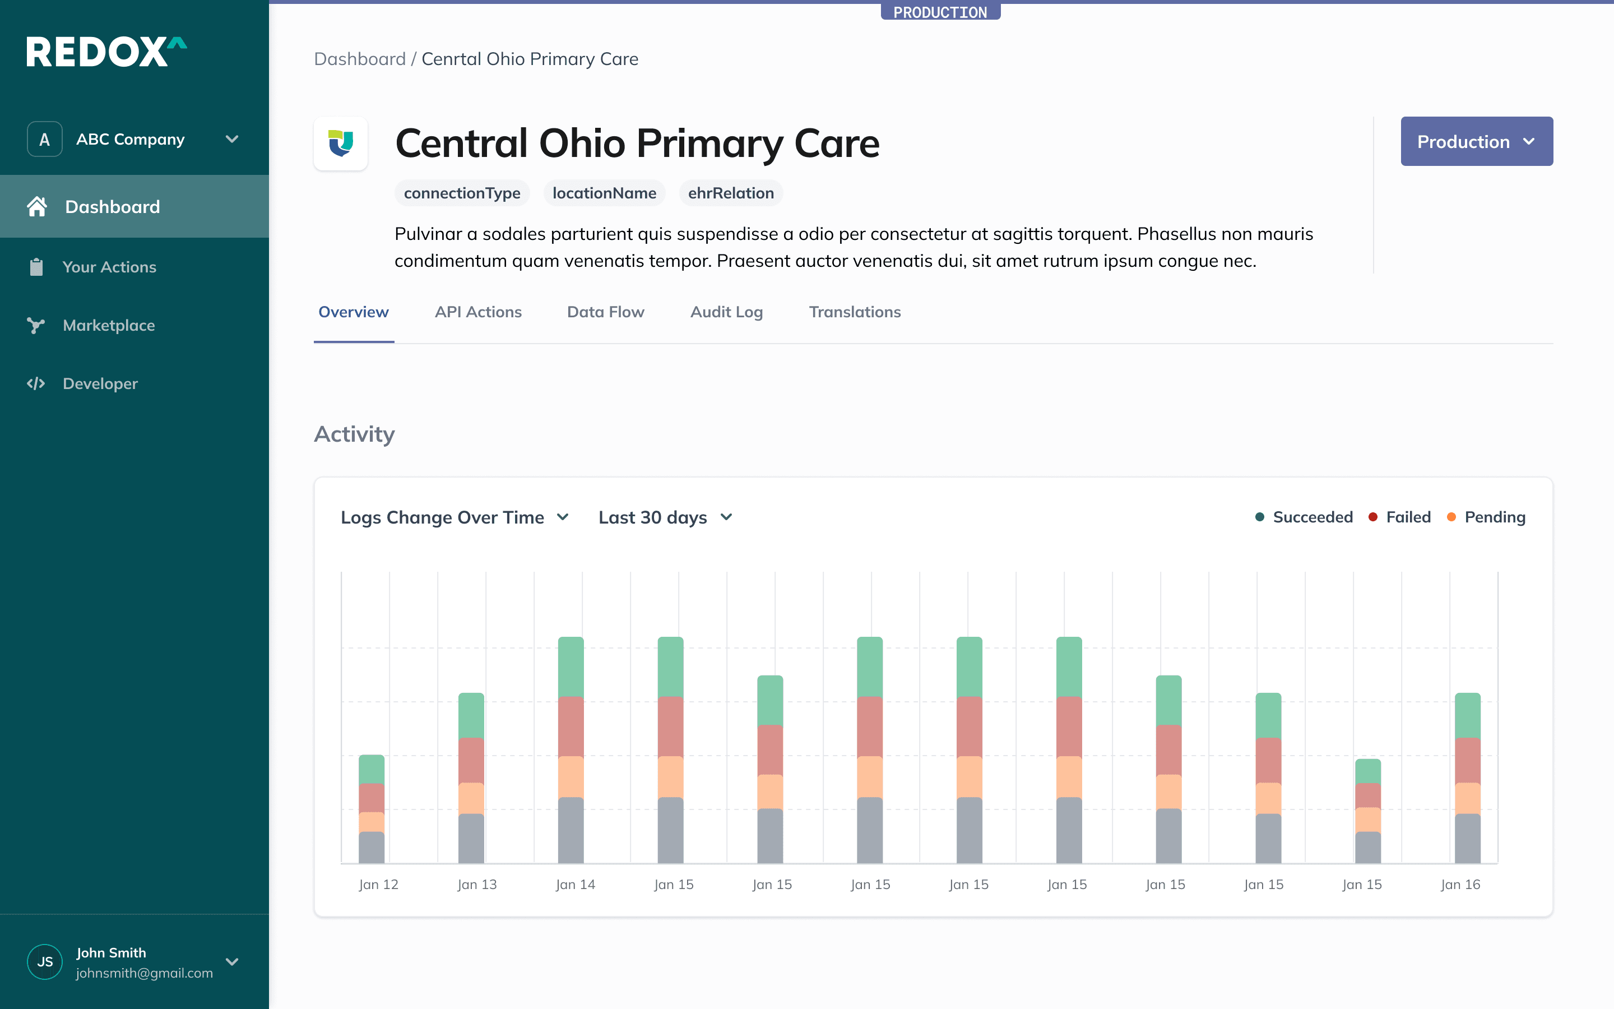Click the Pending legend dot
Viewport: 1614px width, 1009px height.
coord(1451,517)
